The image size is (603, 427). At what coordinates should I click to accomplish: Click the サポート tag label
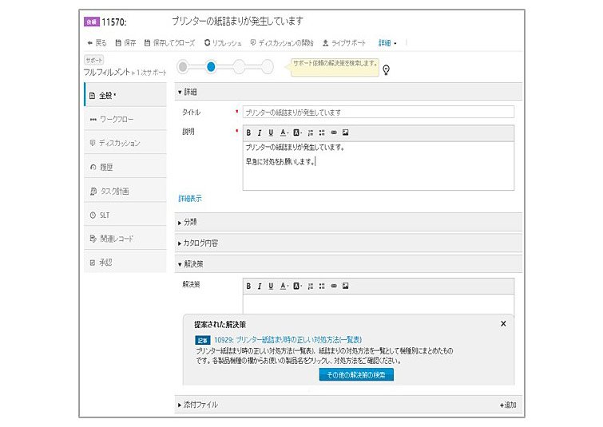[93, 60]
